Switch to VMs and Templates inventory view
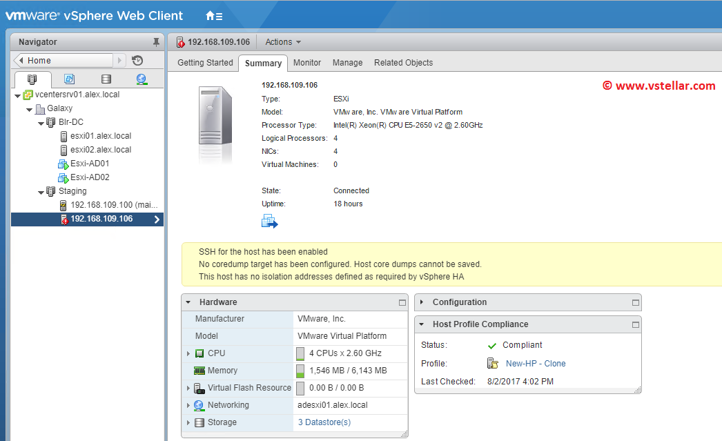The image size is (722, 441). coord(69,79)
